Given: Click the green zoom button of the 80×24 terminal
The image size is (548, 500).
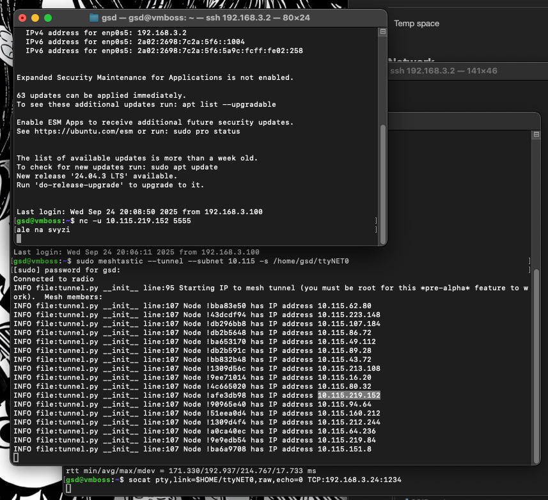Looking at the screenshot, I should coord(48,18).
